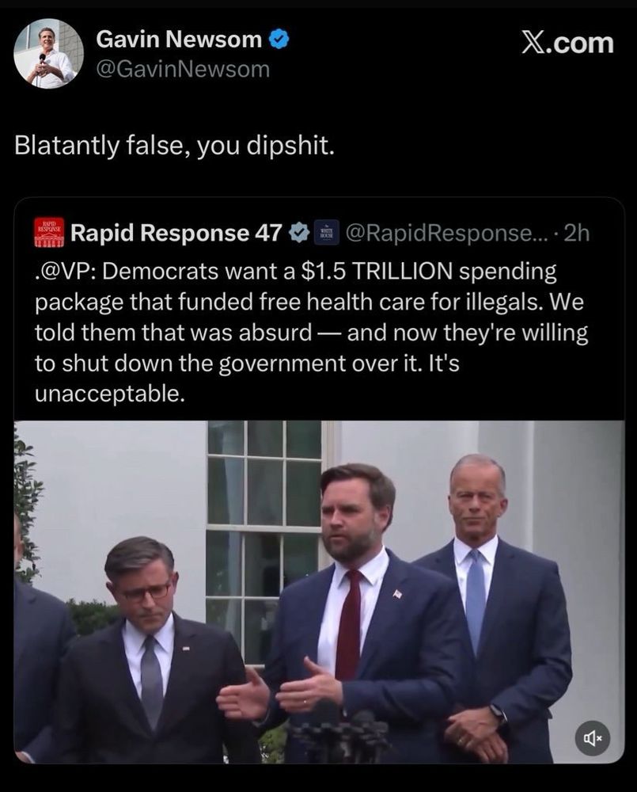
Task: Unmute the video with the speaker icon
Action: [x=593, y=739]
